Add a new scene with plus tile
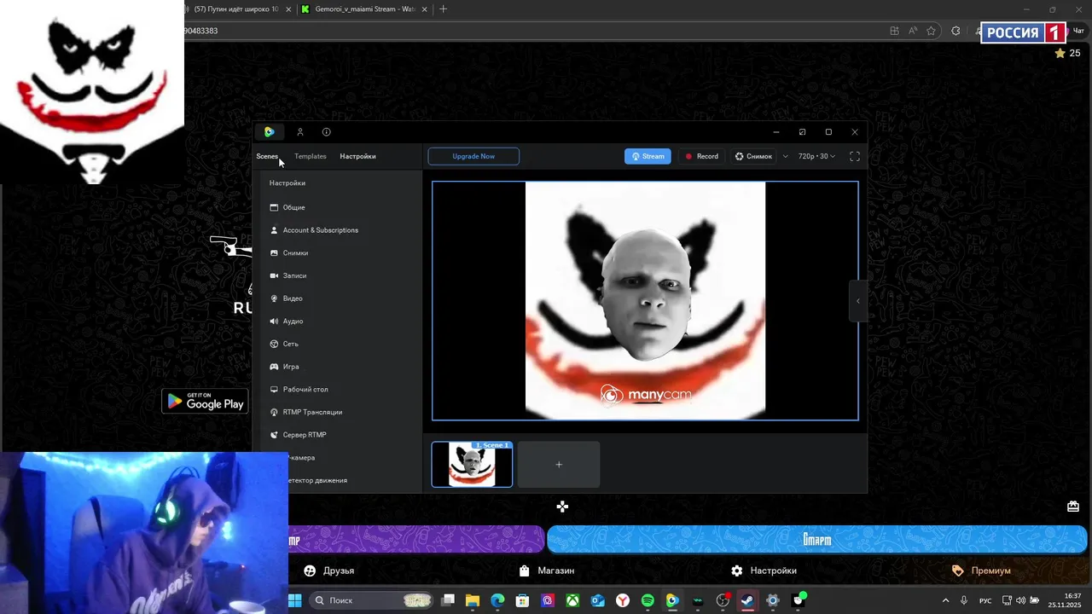This screenshot has width=1092, height=614. point(559,465)
